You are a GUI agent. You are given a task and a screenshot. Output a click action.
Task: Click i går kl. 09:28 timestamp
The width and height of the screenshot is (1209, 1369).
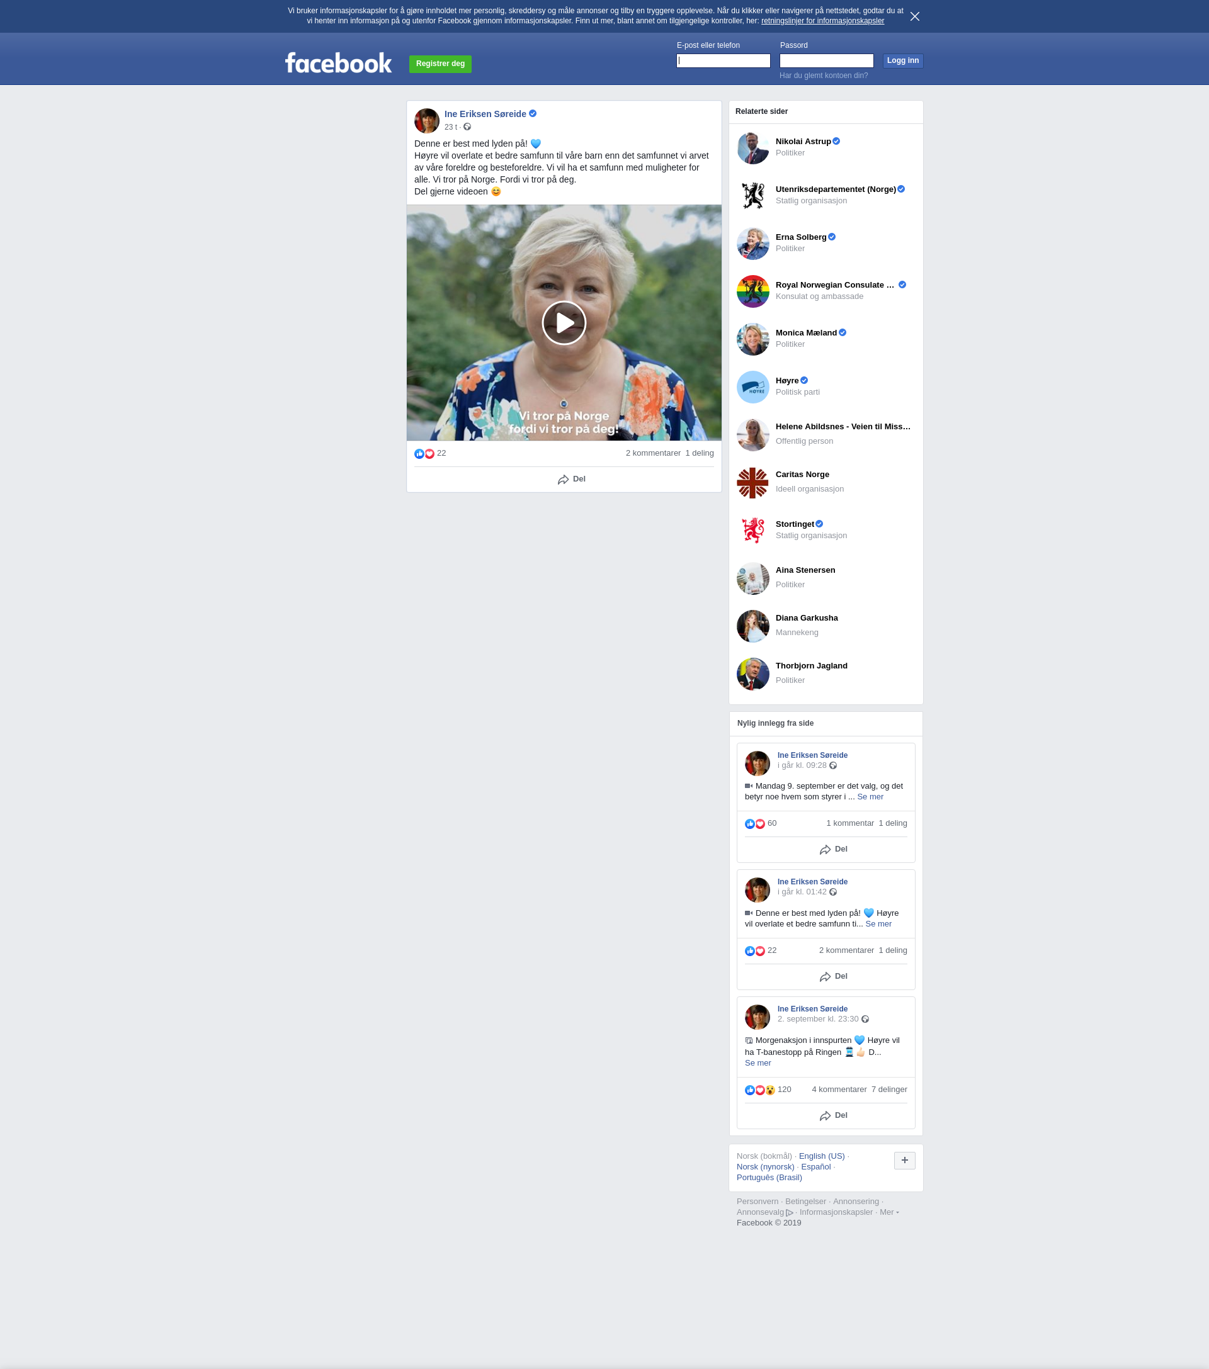[x=802, y=765]
